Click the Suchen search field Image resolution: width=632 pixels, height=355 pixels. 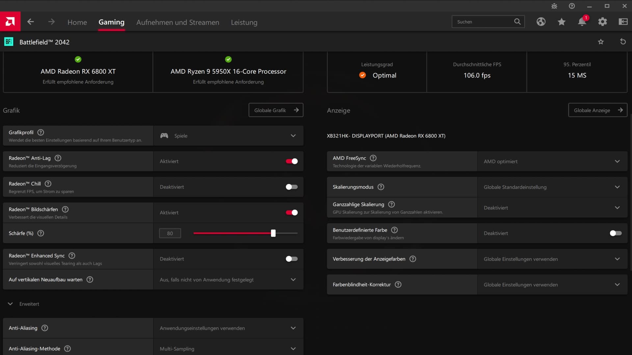tap(488, 22)
